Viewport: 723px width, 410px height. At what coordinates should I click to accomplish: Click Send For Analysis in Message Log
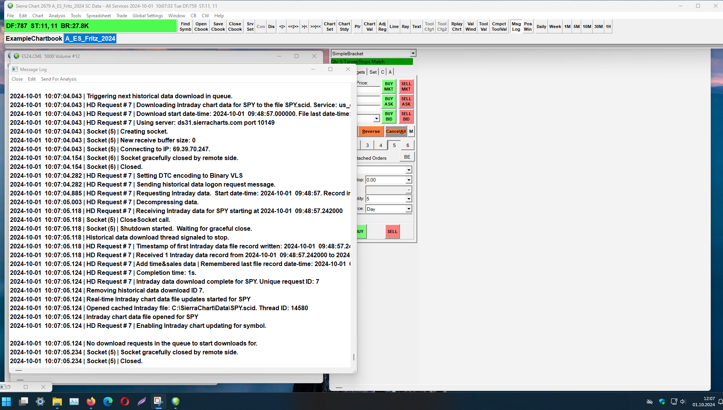(x=59, y=79)
